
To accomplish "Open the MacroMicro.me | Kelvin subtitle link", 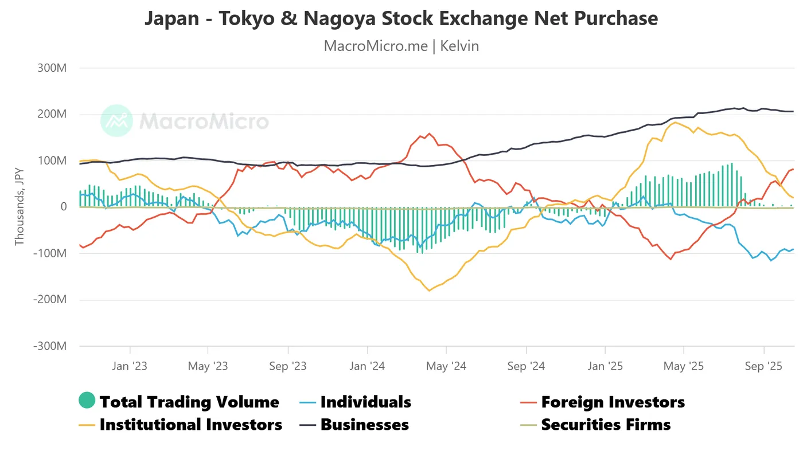I will pos(401,46).
